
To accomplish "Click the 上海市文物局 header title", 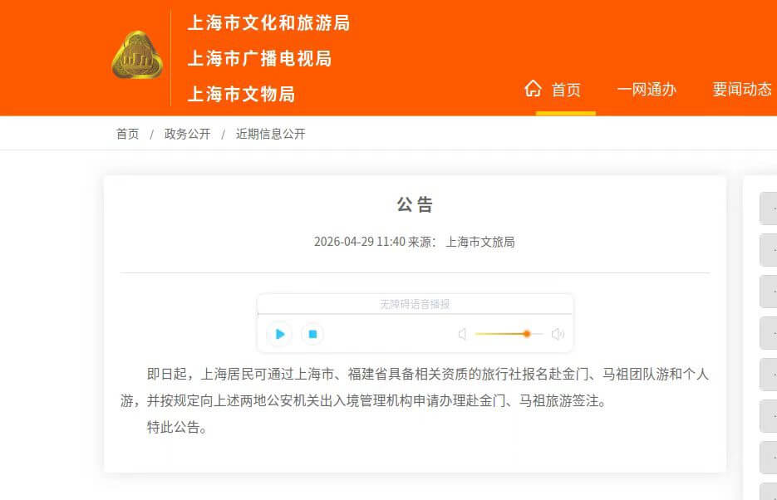I will tap(241, 94).
